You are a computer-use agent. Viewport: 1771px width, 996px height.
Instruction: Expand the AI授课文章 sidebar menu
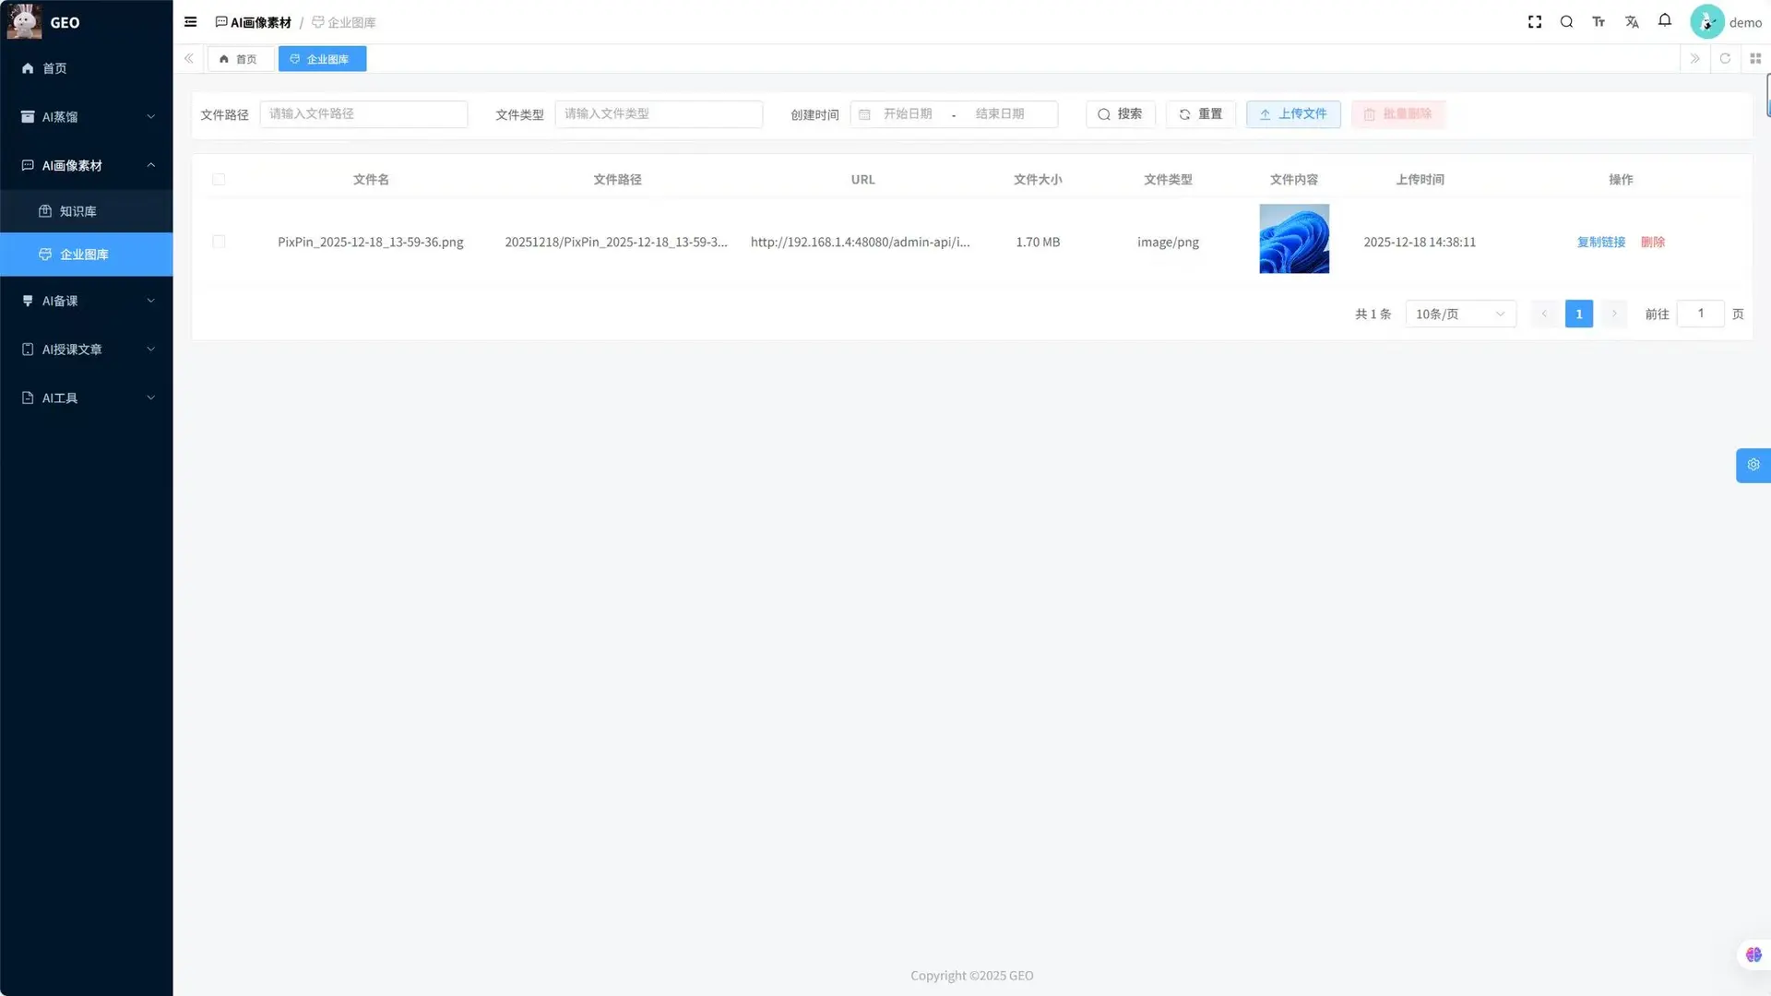point(87,350)
